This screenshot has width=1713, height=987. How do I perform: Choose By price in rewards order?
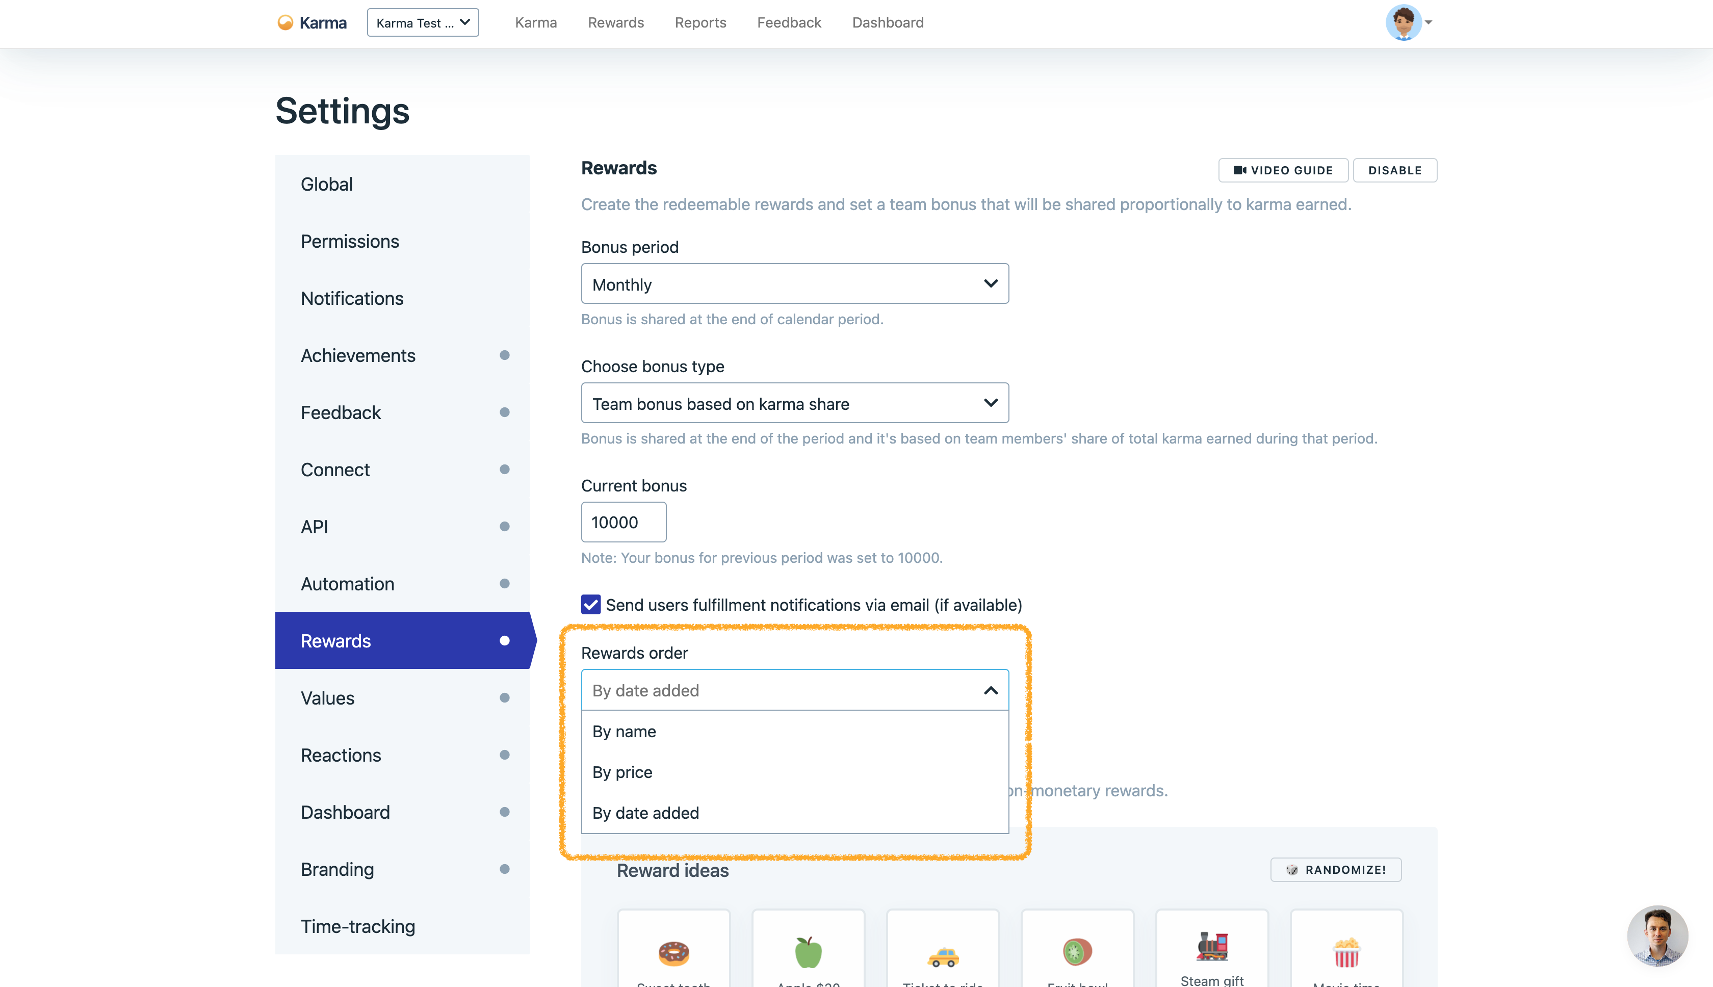click(x=622, y=772)
